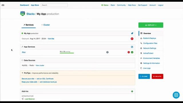Go to Dashboard in top navigation
Viewport: 183px width, 103px height.
tap(24, 5)
